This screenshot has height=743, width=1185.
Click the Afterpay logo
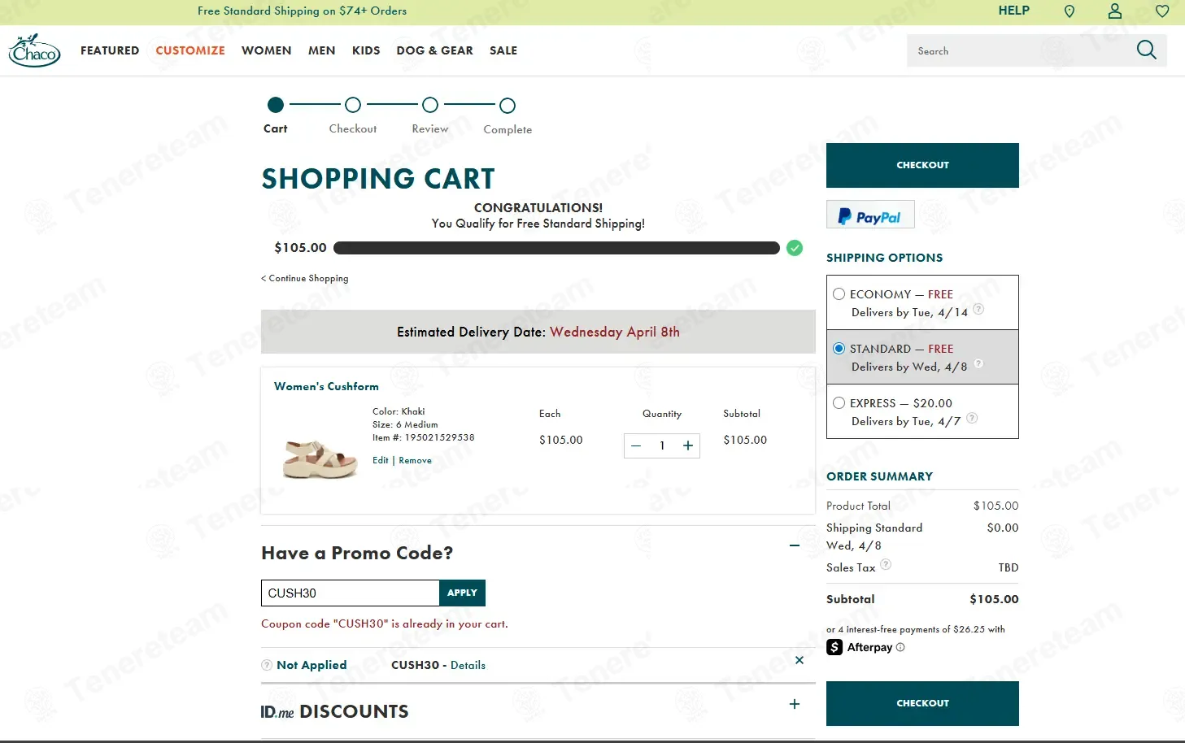click(860, 647)
